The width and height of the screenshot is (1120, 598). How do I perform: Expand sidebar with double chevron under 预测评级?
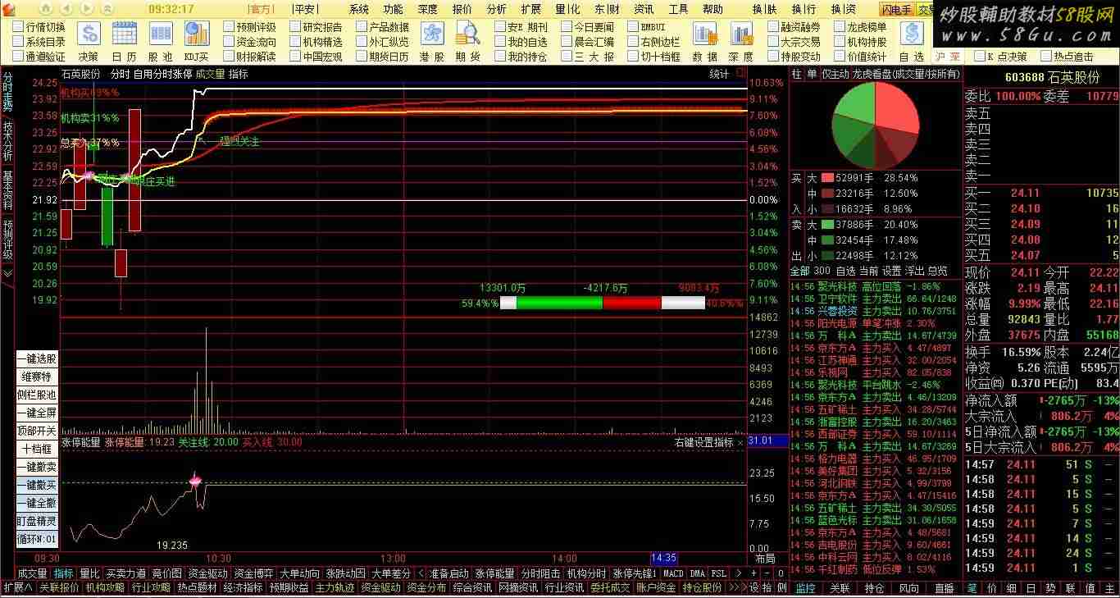pos(7,273)
